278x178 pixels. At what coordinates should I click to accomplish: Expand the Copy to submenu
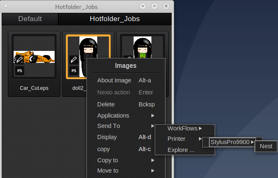click(126, 160)
